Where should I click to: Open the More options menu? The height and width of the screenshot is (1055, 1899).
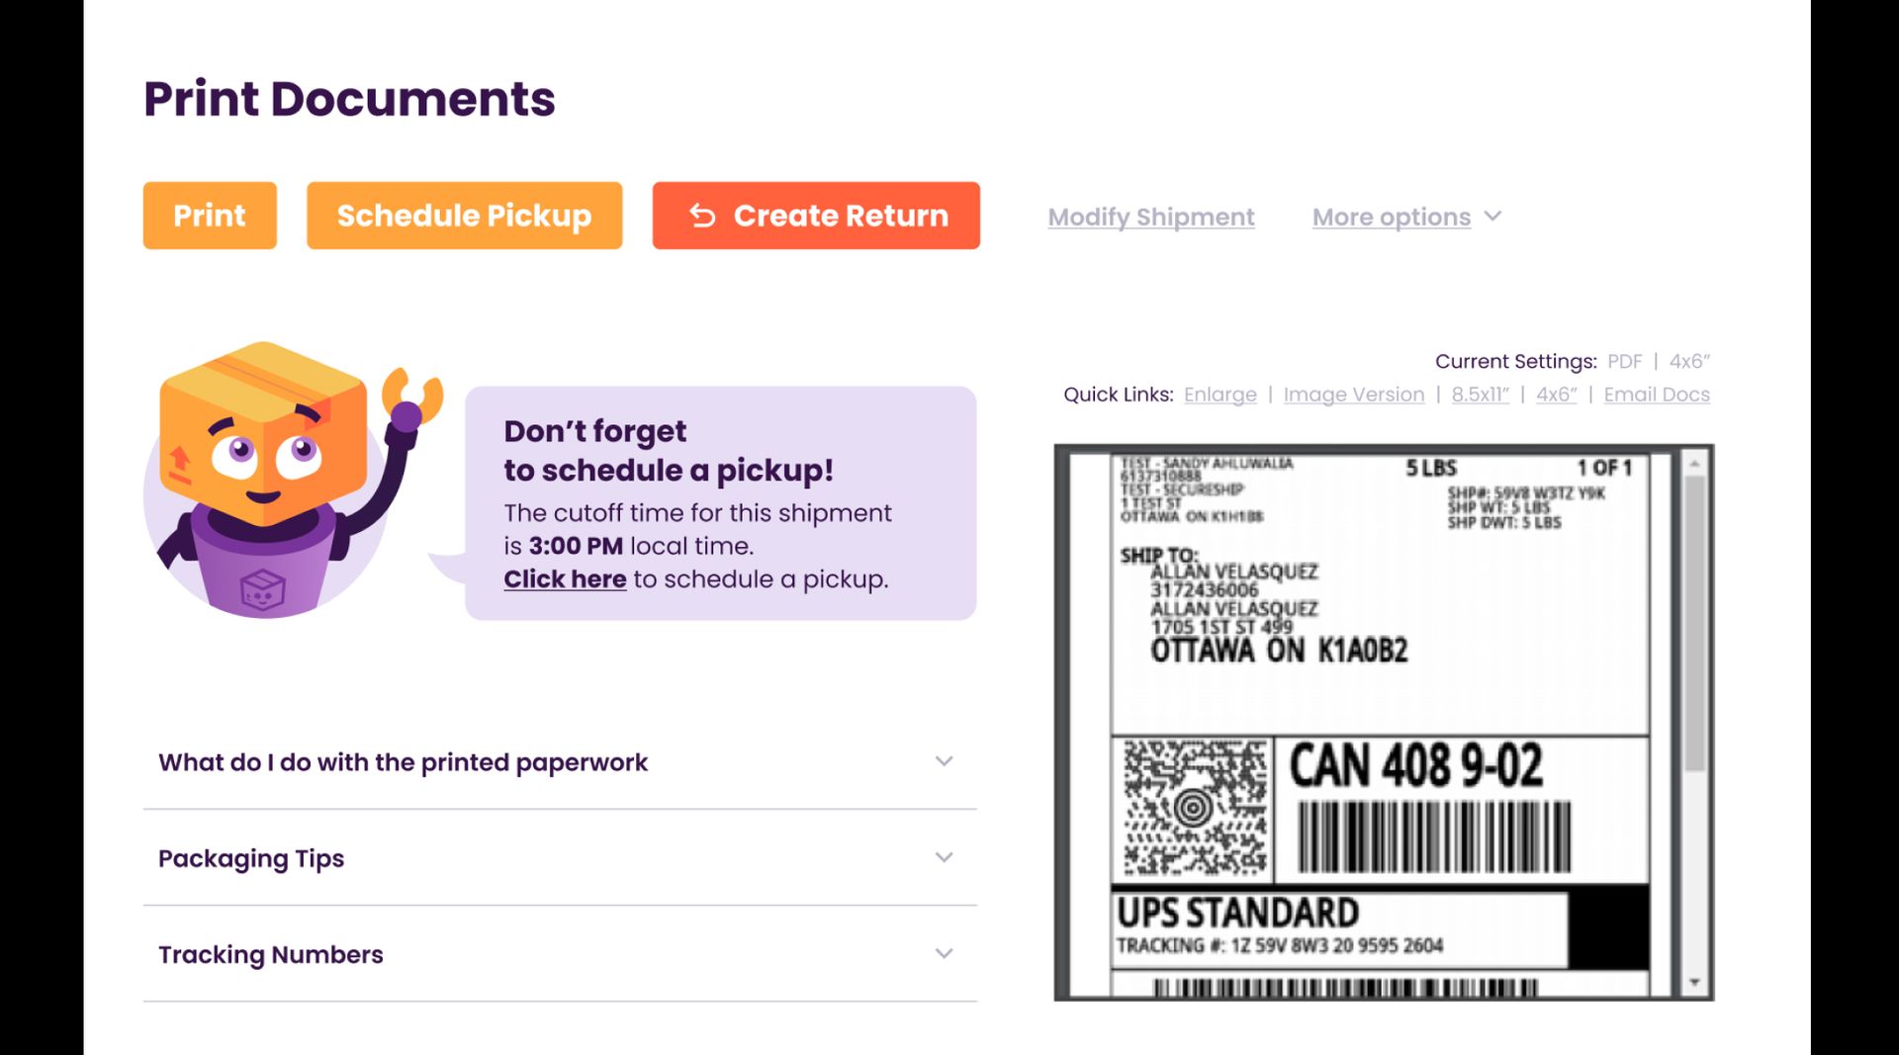pos(1390,217)
